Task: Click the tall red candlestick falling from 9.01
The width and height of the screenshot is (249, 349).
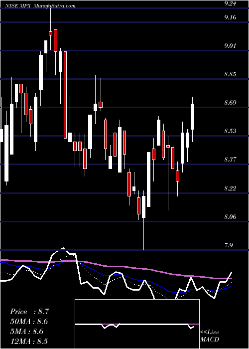Action: [x=65, y=95]
